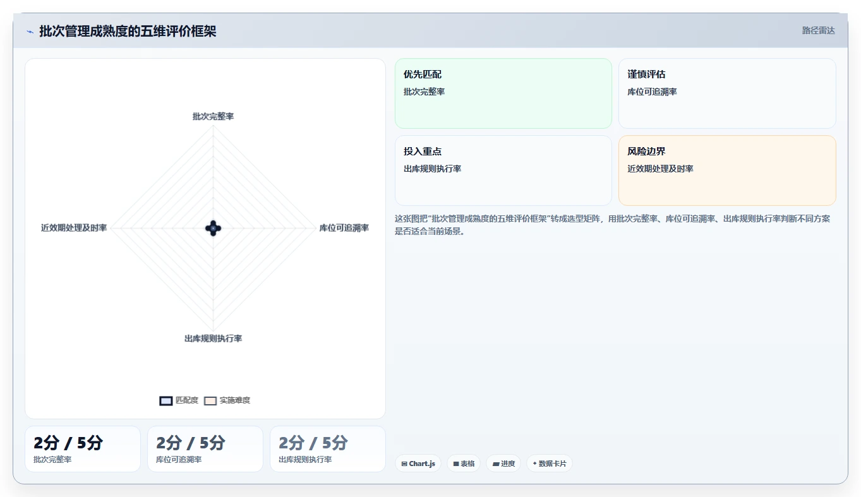
Task: Click the 进度 tag
Action: click(x=503, y=464)
